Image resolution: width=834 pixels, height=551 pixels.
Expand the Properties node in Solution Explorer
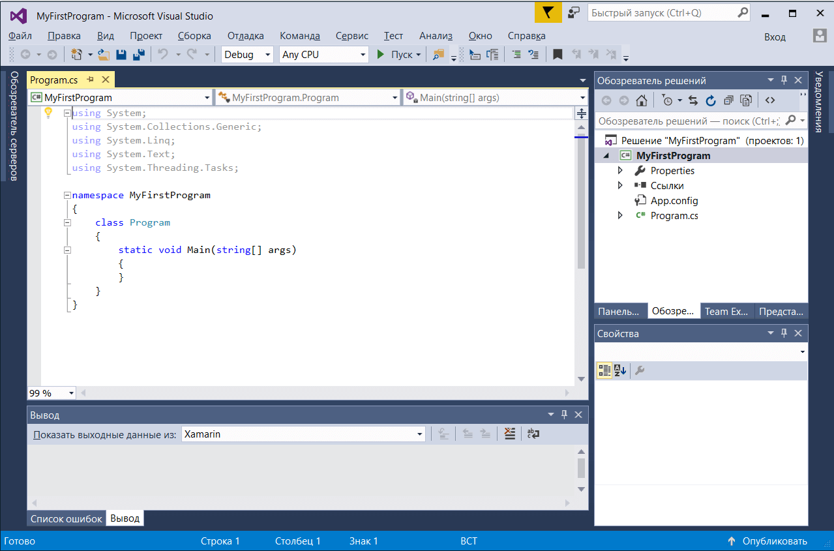click(x=620, y=171)
